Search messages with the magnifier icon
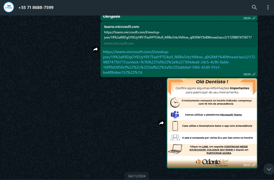 tap(254, 7)
